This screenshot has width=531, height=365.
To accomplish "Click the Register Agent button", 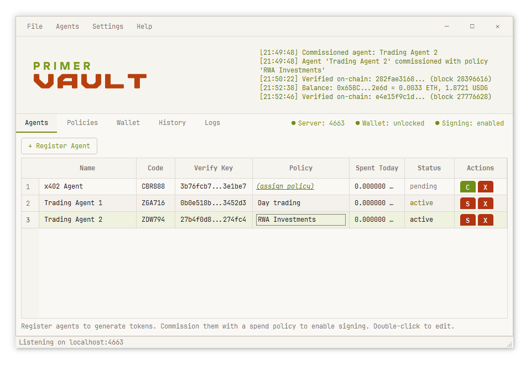I will click(59, 146).
